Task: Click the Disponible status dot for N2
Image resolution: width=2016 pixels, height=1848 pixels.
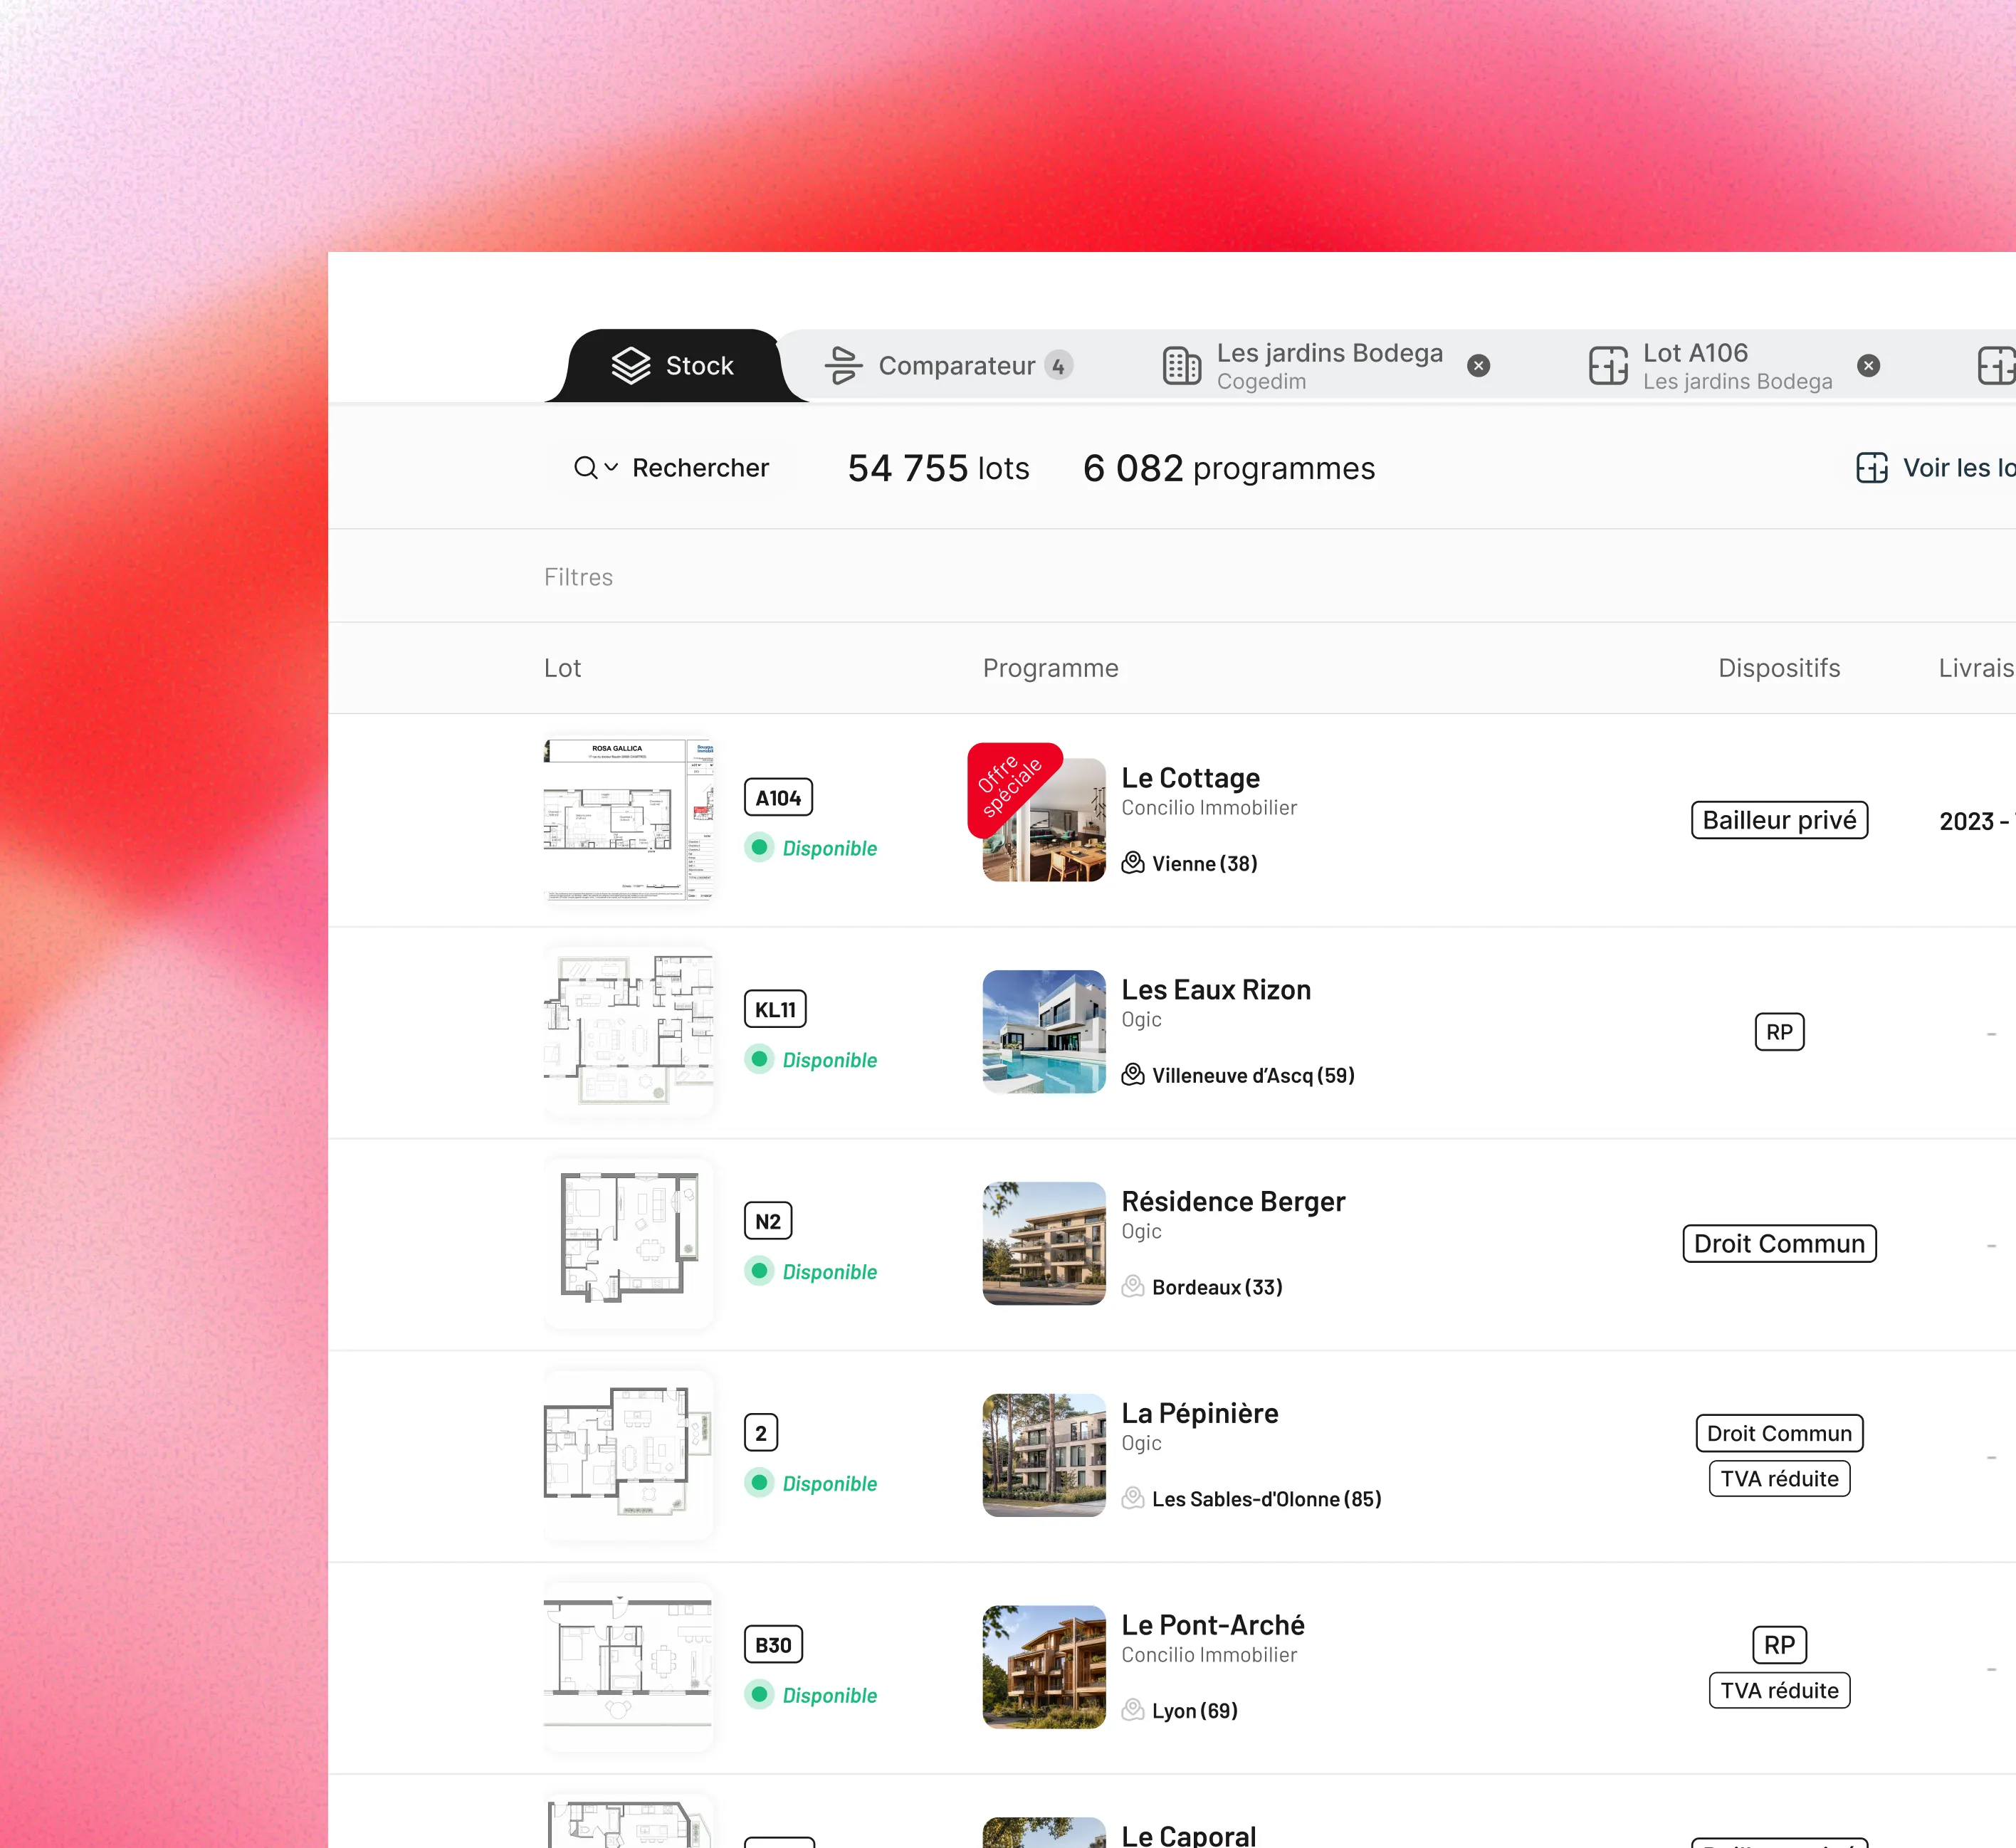Action: pyautogui.click(x=759, y=1272)
